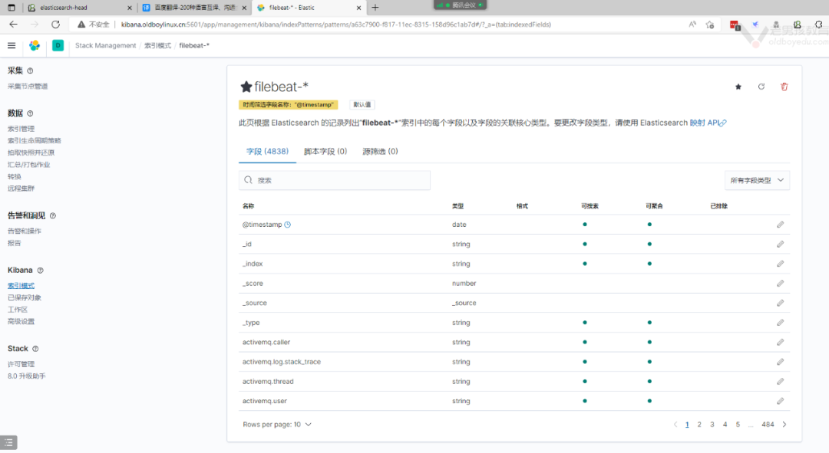Open 许可管理 in the sidebar
Screen dimensions: 829x453
pos(21,364)
